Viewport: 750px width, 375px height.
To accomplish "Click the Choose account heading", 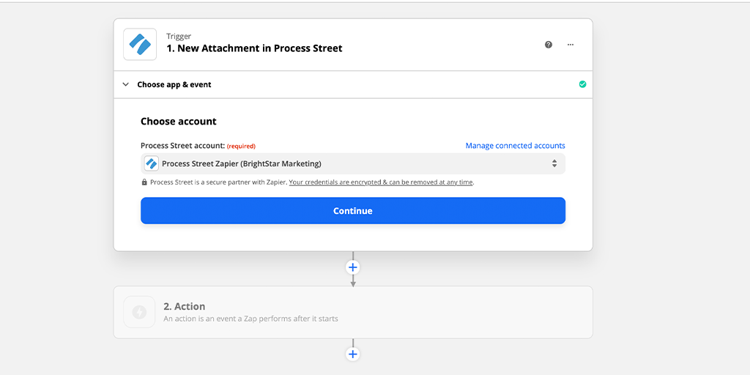I will point(179,122).
